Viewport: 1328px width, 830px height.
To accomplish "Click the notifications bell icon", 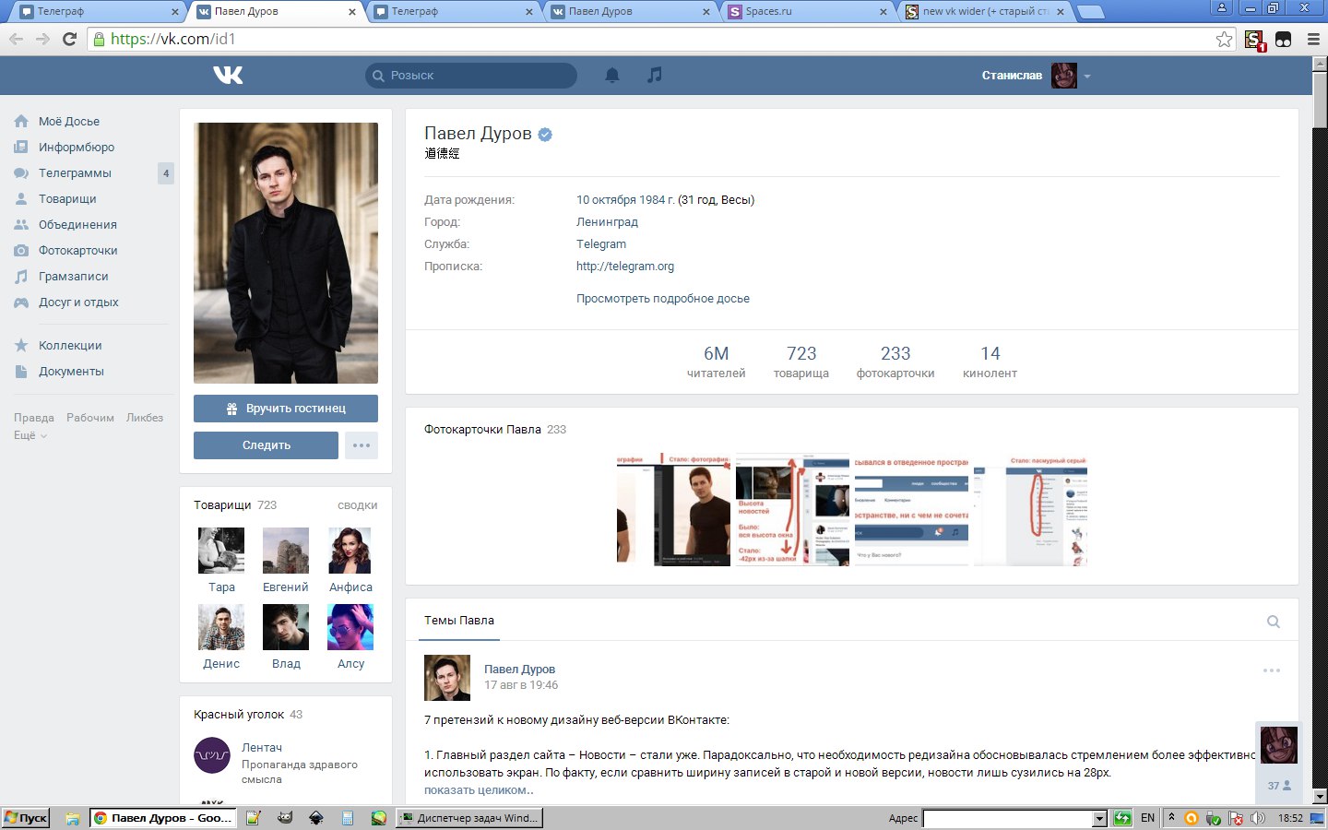I will pyautogui.click(x=611, y=75).
